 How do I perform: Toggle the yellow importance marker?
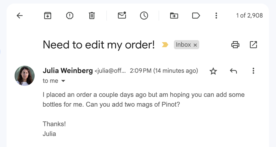[x=165, y=45]
